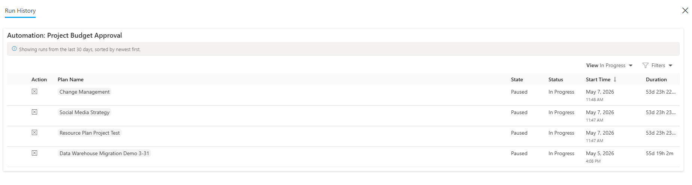Sort by the Start Time column header

[598, 79]
